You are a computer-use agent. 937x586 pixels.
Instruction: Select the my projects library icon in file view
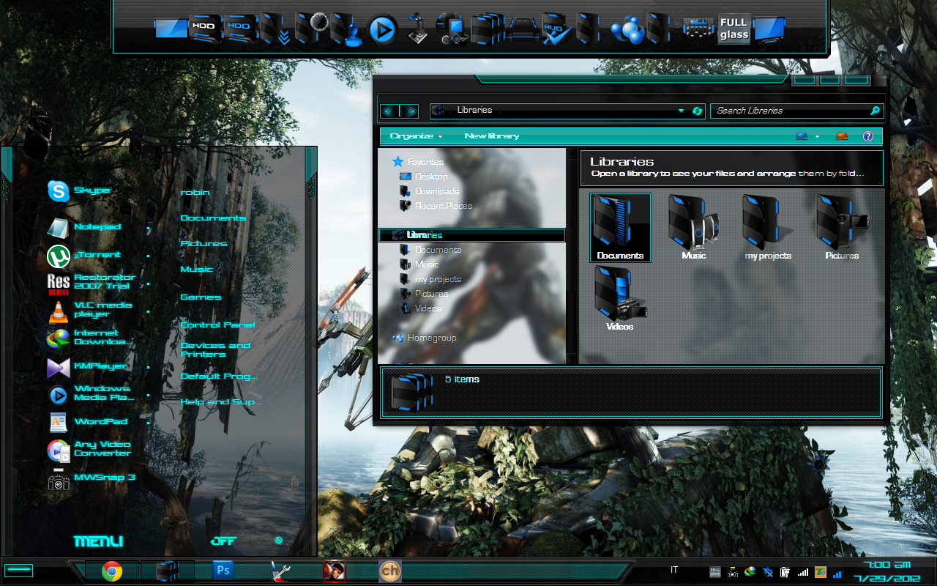(x=768, y=227)
